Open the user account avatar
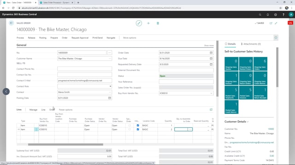This screenshot has height=165, width=295. [291, 15]
